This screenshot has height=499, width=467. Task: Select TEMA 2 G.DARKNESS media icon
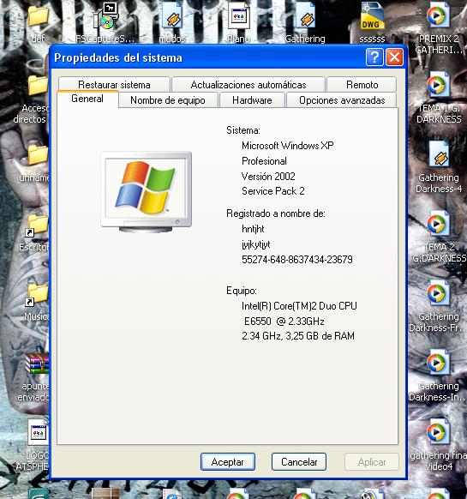[x=438, y=224]
